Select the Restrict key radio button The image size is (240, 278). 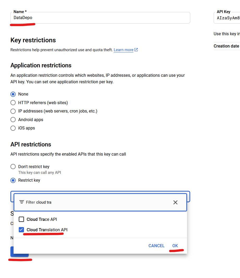pos(13,180)
